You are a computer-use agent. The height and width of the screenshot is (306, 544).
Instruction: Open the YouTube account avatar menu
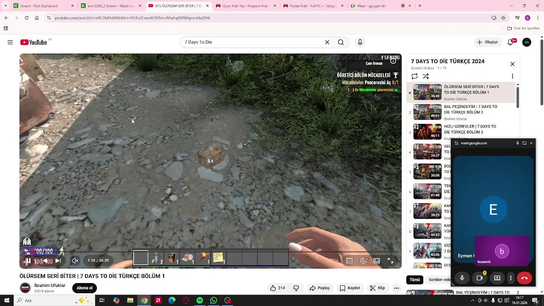pos(527,42)
